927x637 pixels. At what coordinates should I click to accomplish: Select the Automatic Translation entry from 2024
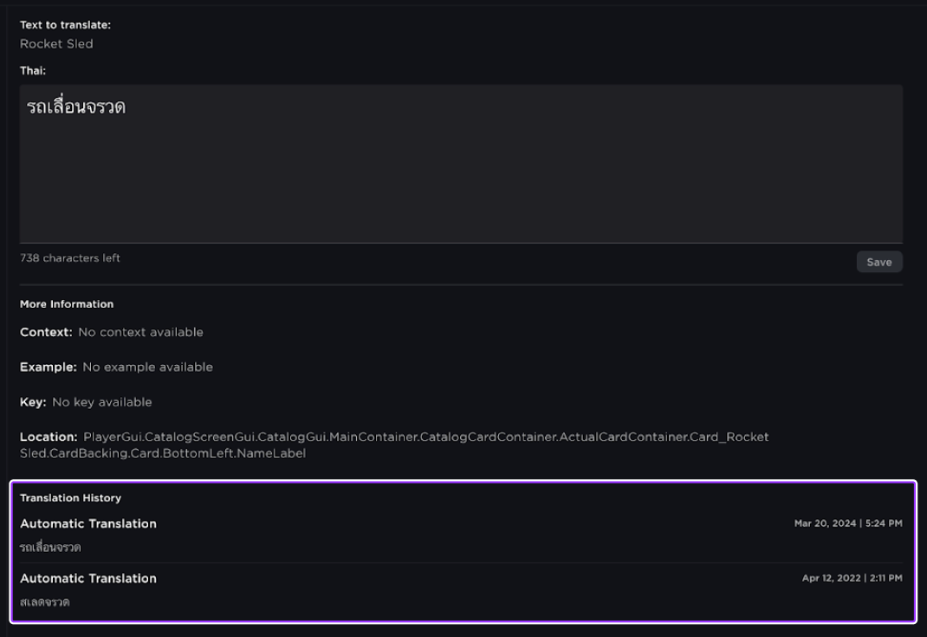coord(88,523)
